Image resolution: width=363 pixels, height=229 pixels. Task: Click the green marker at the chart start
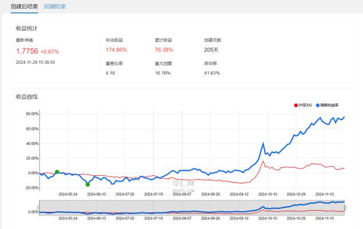pos(57,171)
